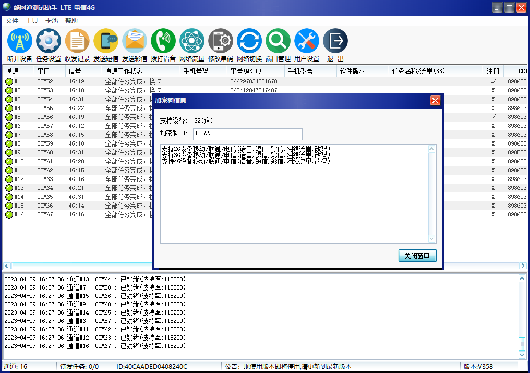The image size is (530, 373).
Task: Click green status icon of channel #1
Action: [x=9, y=81]
